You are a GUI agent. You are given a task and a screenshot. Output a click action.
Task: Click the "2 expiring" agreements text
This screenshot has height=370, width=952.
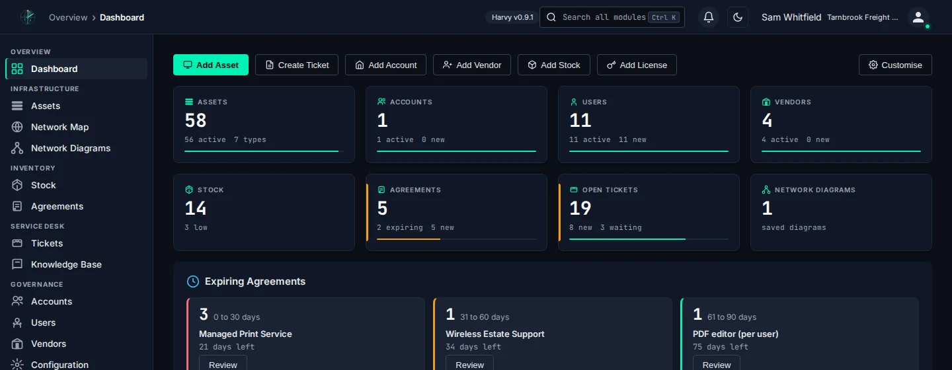(400, 227)
